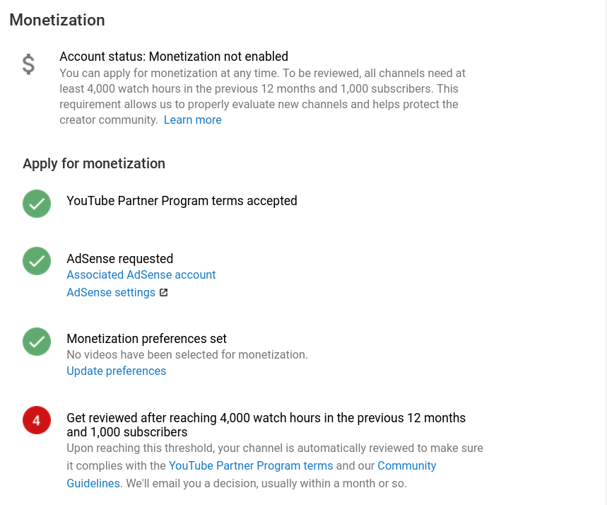Image resolution: width=607 pixels, height=505 pixels.
Task: Go to AdSense settings
Action: [111, 292]
